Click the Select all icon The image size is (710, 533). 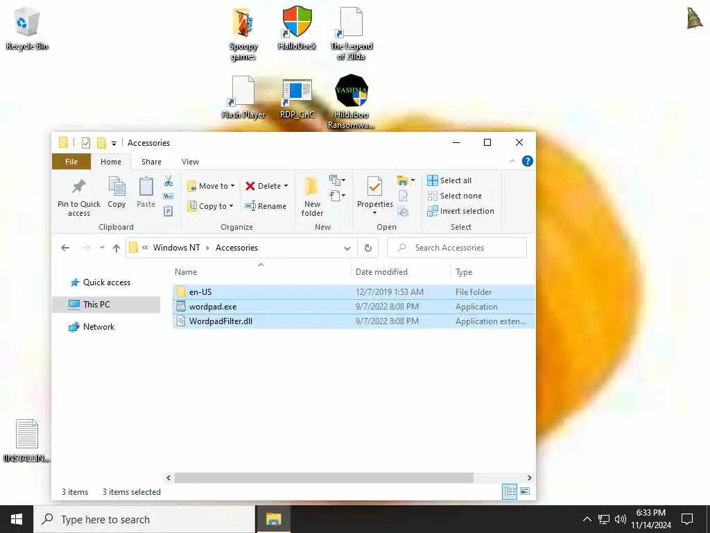pos(433,180)
